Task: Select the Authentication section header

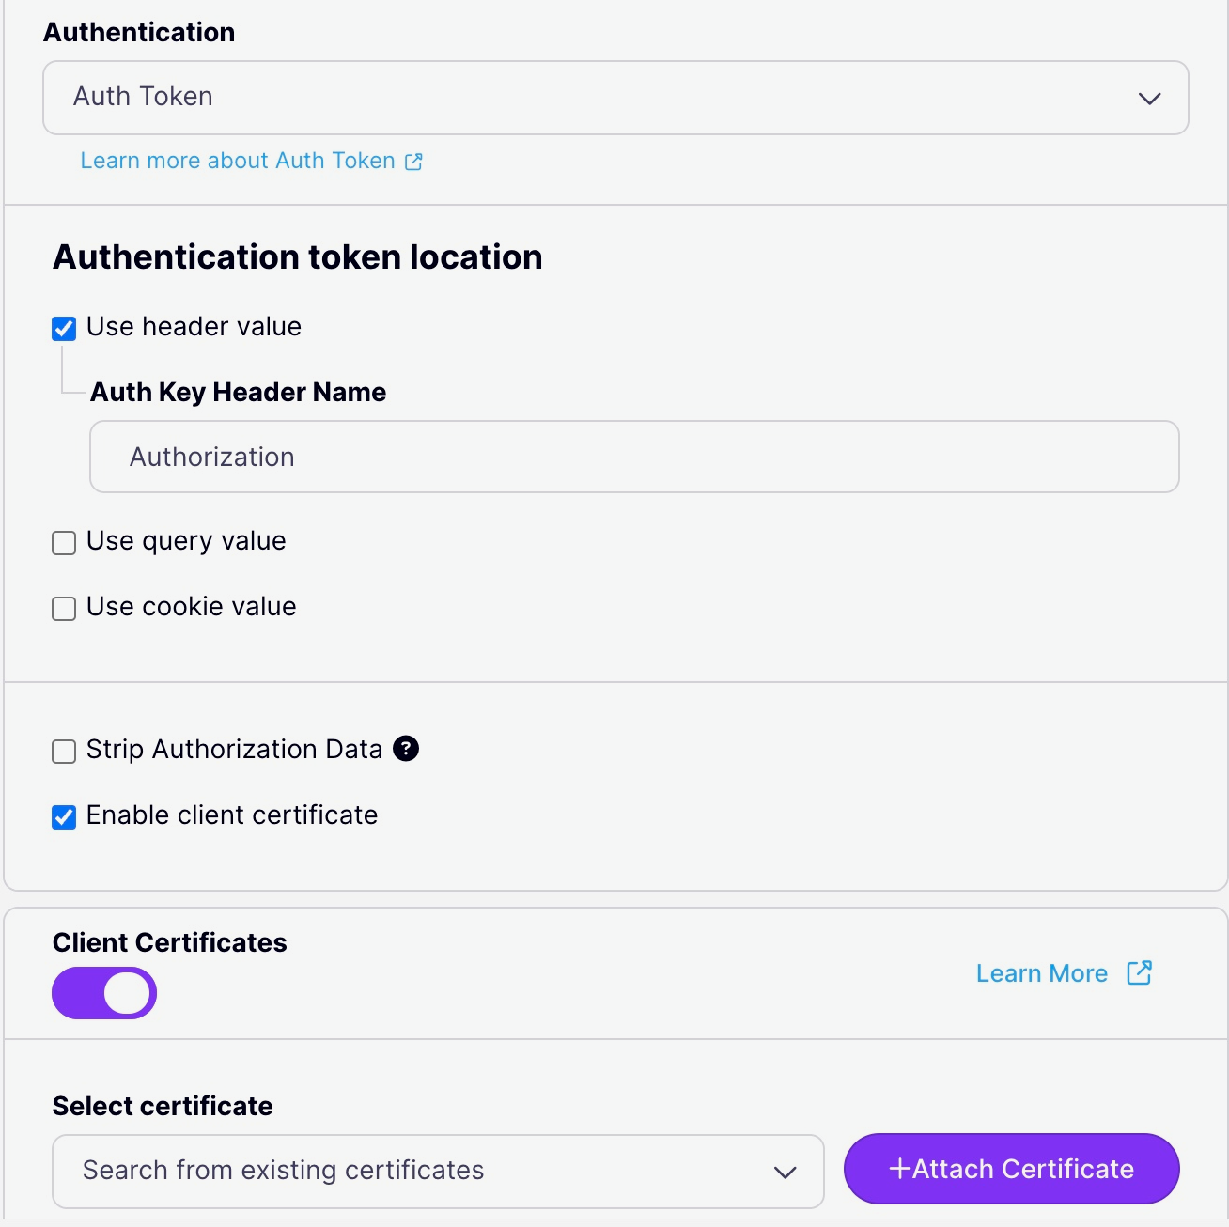Action: [139, 31]
